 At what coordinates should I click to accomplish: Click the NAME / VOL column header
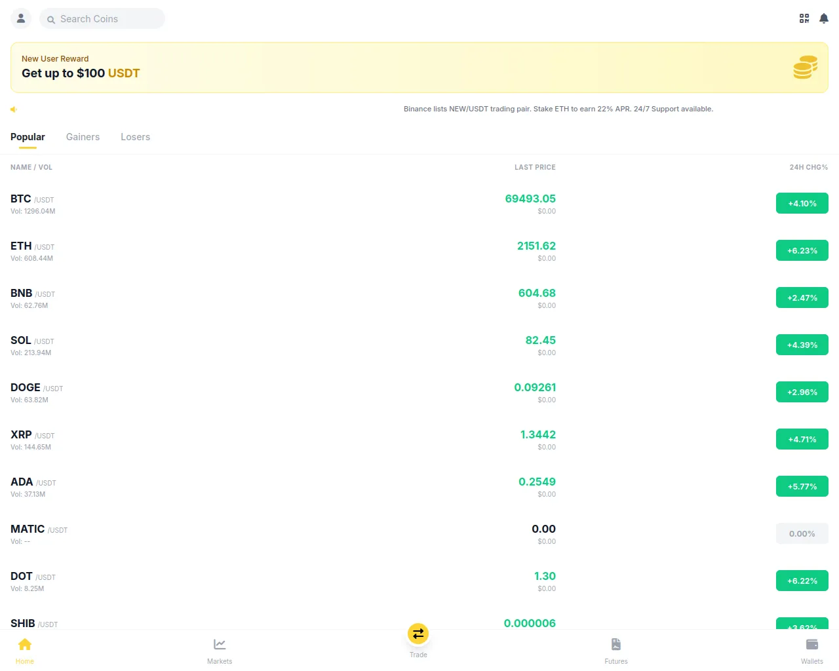coord(31,167)
